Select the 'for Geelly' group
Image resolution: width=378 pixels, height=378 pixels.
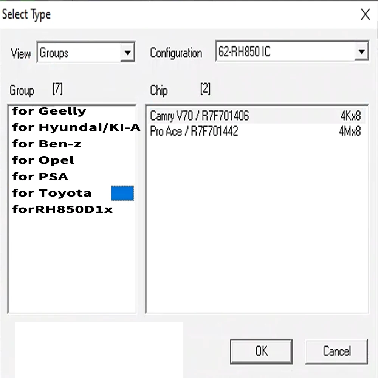pos(48,111)
